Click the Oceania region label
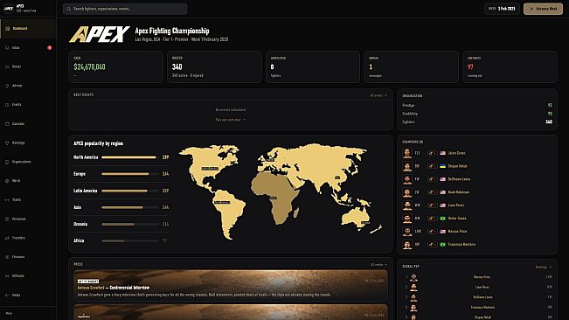 coord(80,224)
